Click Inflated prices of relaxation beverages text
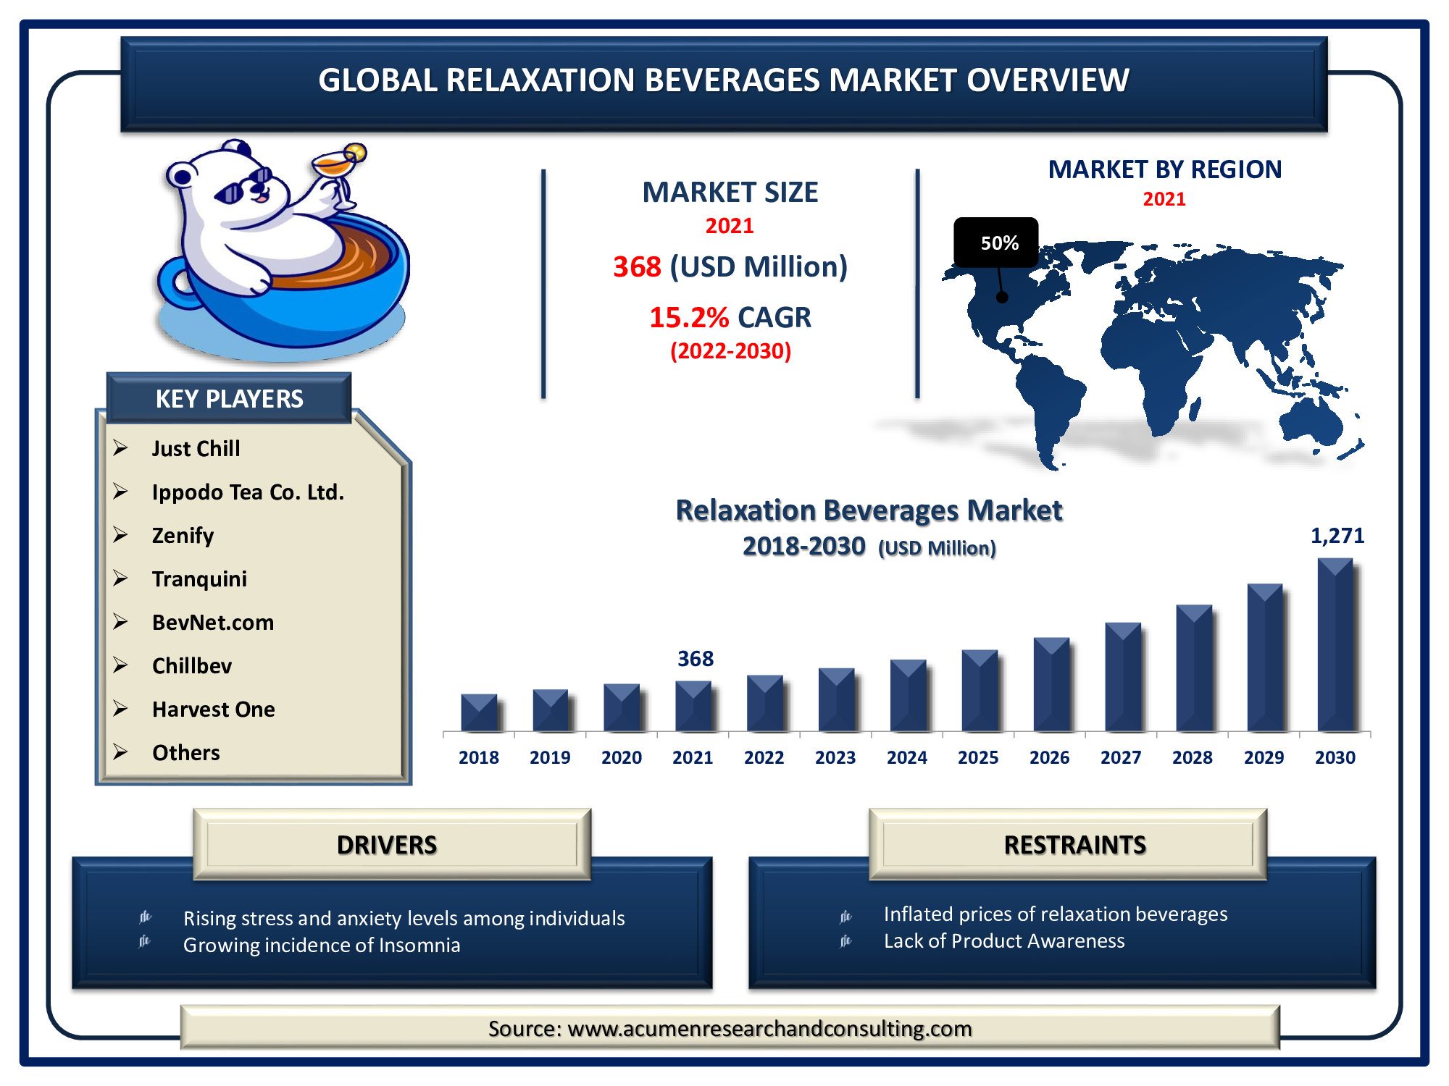This screenshot has height=1086, width=1449. point(1056,914)
